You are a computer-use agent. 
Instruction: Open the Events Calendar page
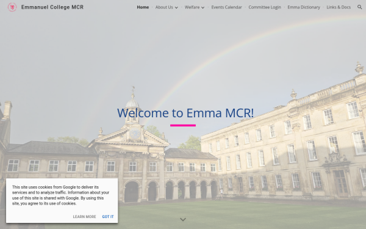[227, 7]
